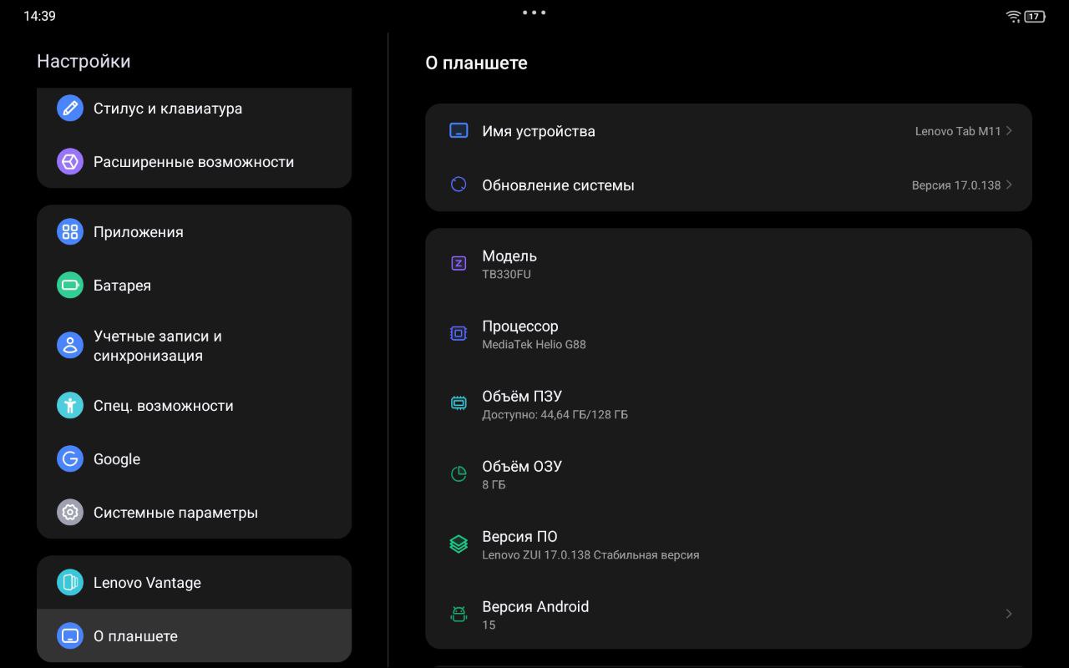Open Lenovo Vantage entry
The image size is (1069, 668).
click(194, 582)
